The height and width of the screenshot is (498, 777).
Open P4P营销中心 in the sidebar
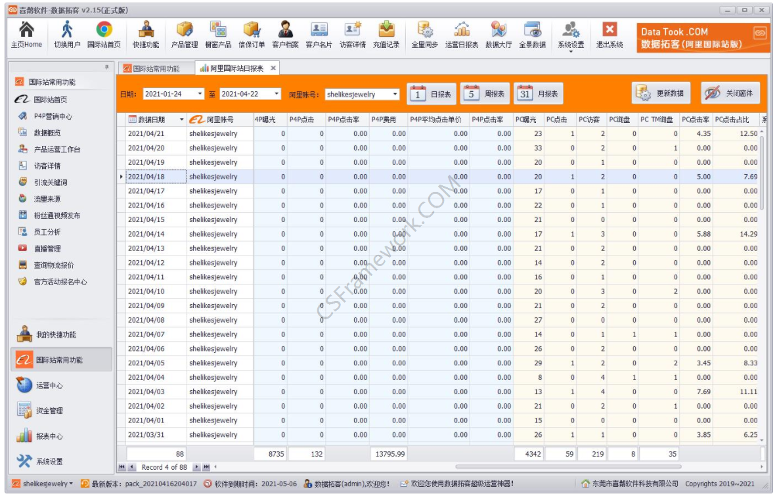pos(45,116)
